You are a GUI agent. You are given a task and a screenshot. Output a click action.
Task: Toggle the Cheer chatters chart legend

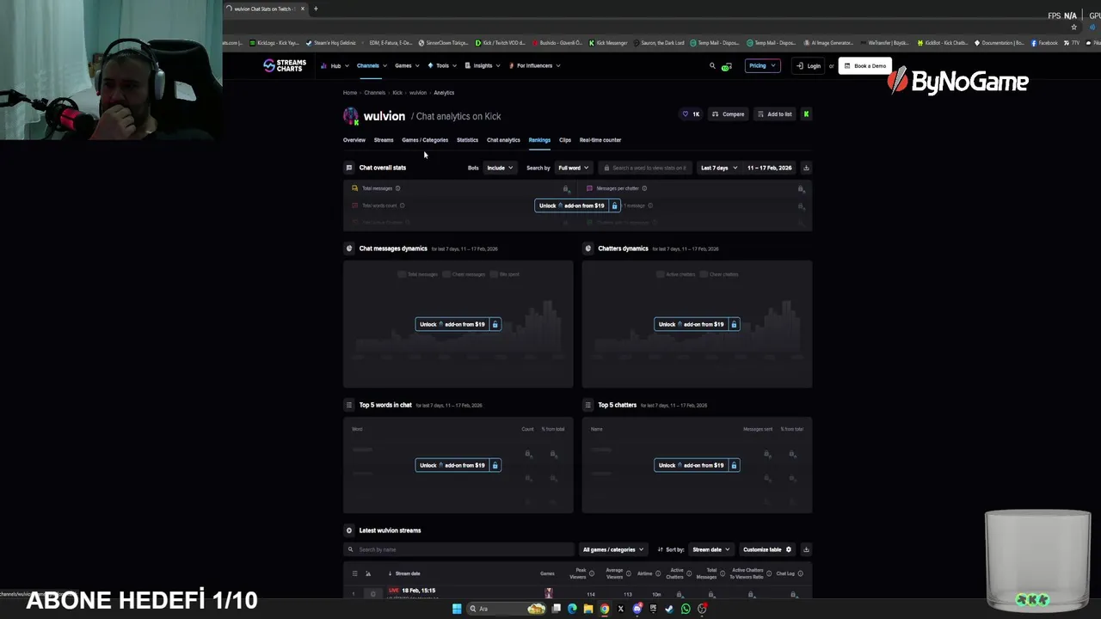click(721, 274)
